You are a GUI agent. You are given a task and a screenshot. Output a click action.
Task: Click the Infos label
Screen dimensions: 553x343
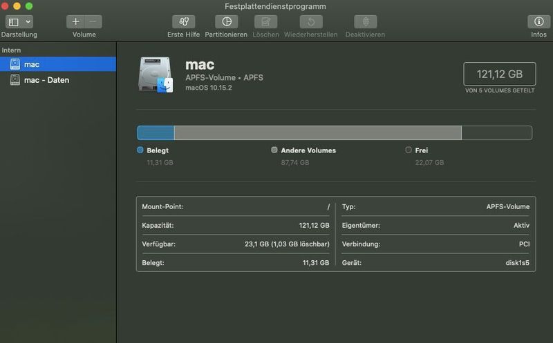pos(538,35)
